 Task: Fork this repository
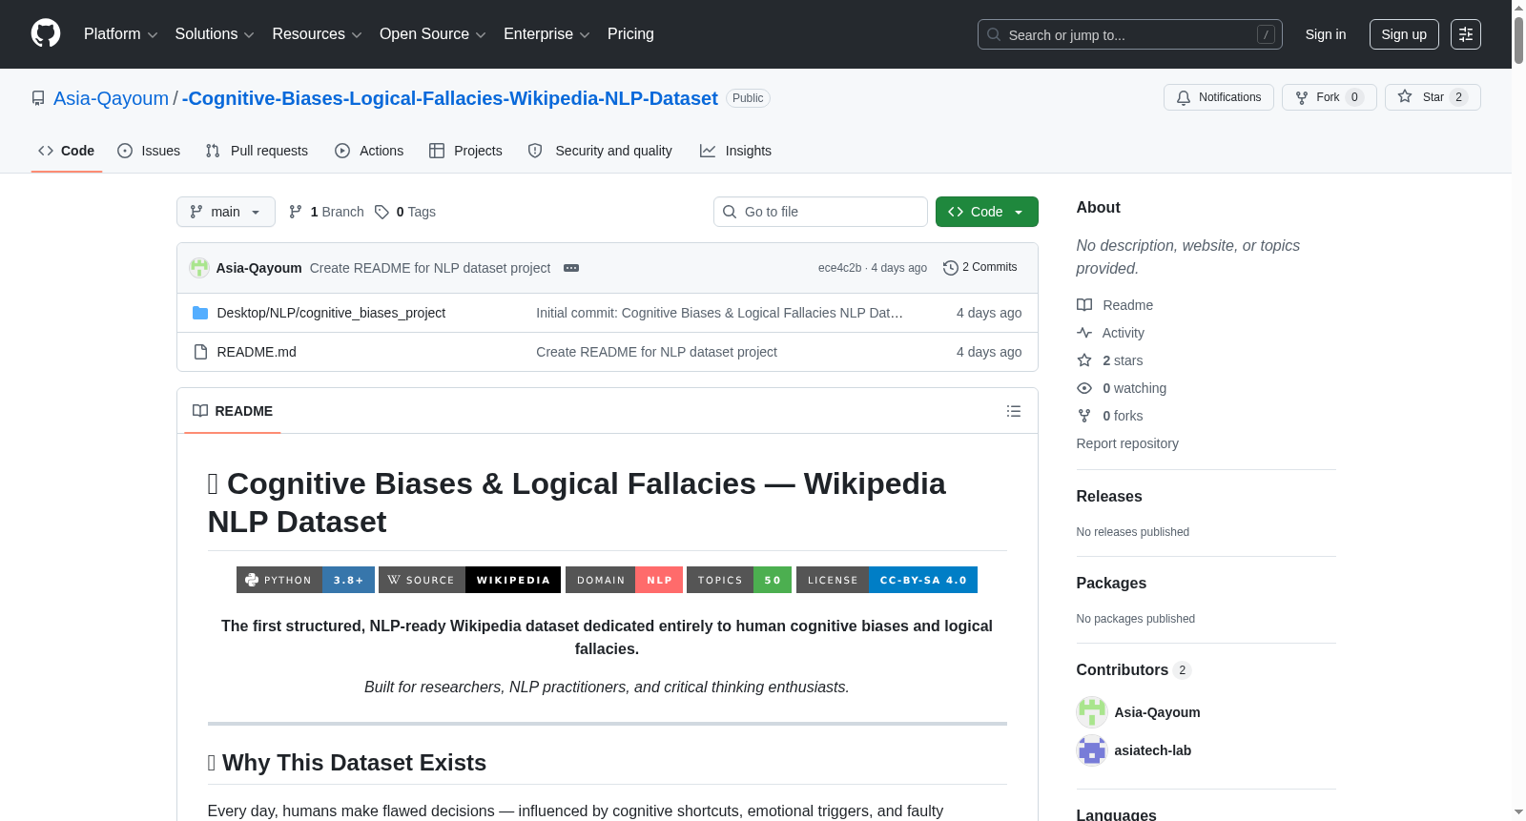click(1329, 97)
